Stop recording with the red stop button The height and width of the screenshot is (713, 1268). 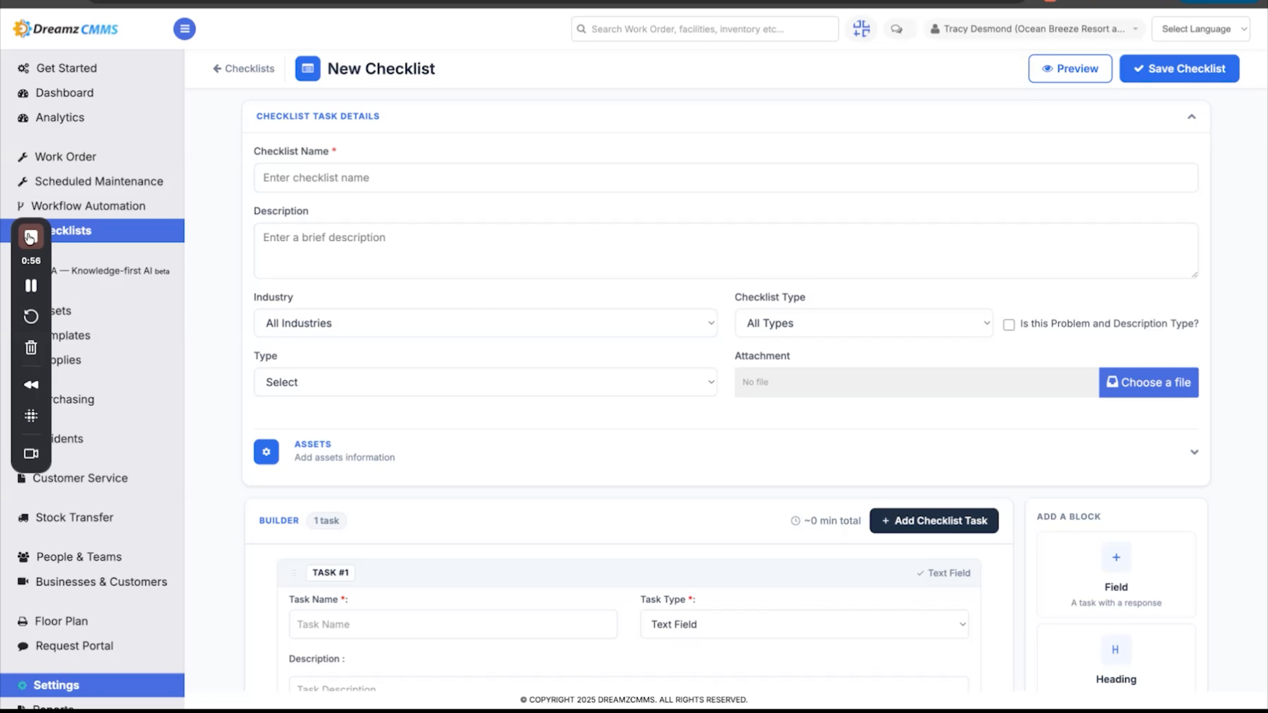31,237
